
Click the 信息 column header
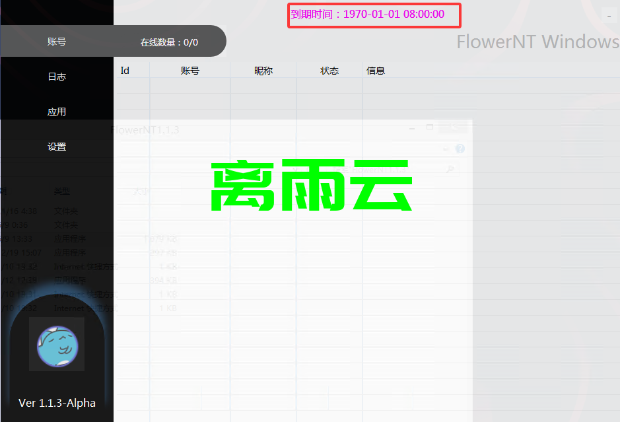coord(376,70)
